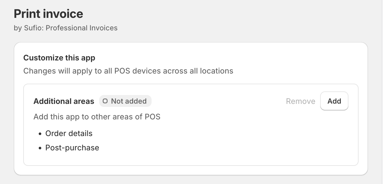Select the Post-purchase list item
Viewport: 383px width, 184px height.
pos(72,148)
